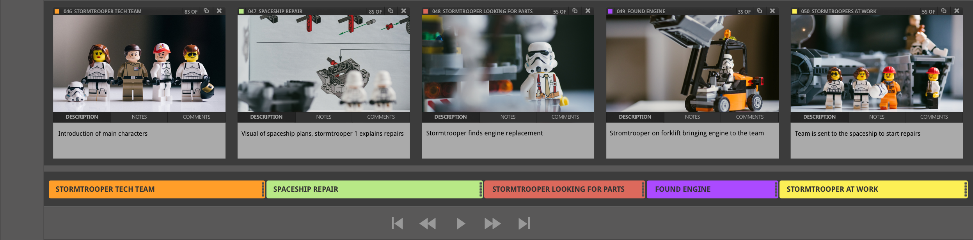Remove panel 047 Spaceship Repair with X
The width and height of the screenshot is (973, 240).
pos(404,11)
